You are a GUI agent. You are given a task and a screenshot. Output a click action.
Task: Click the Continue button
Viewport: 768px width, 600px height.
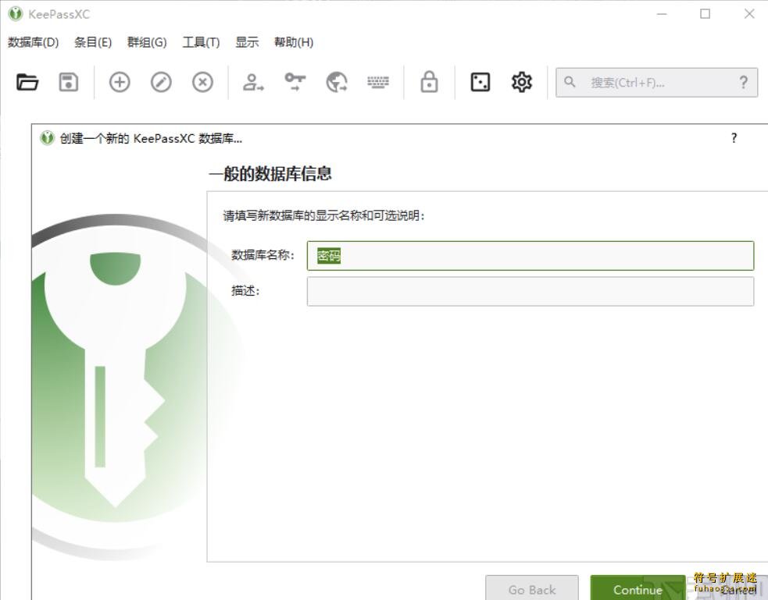[638, 588]
